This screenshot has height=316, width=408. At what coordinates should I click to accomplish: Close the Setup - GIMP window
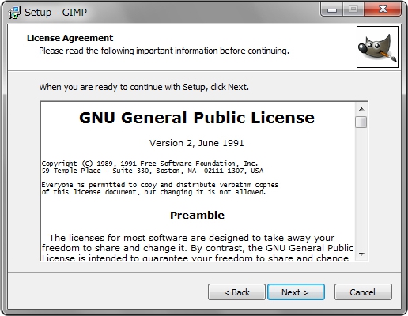[383, 9]
